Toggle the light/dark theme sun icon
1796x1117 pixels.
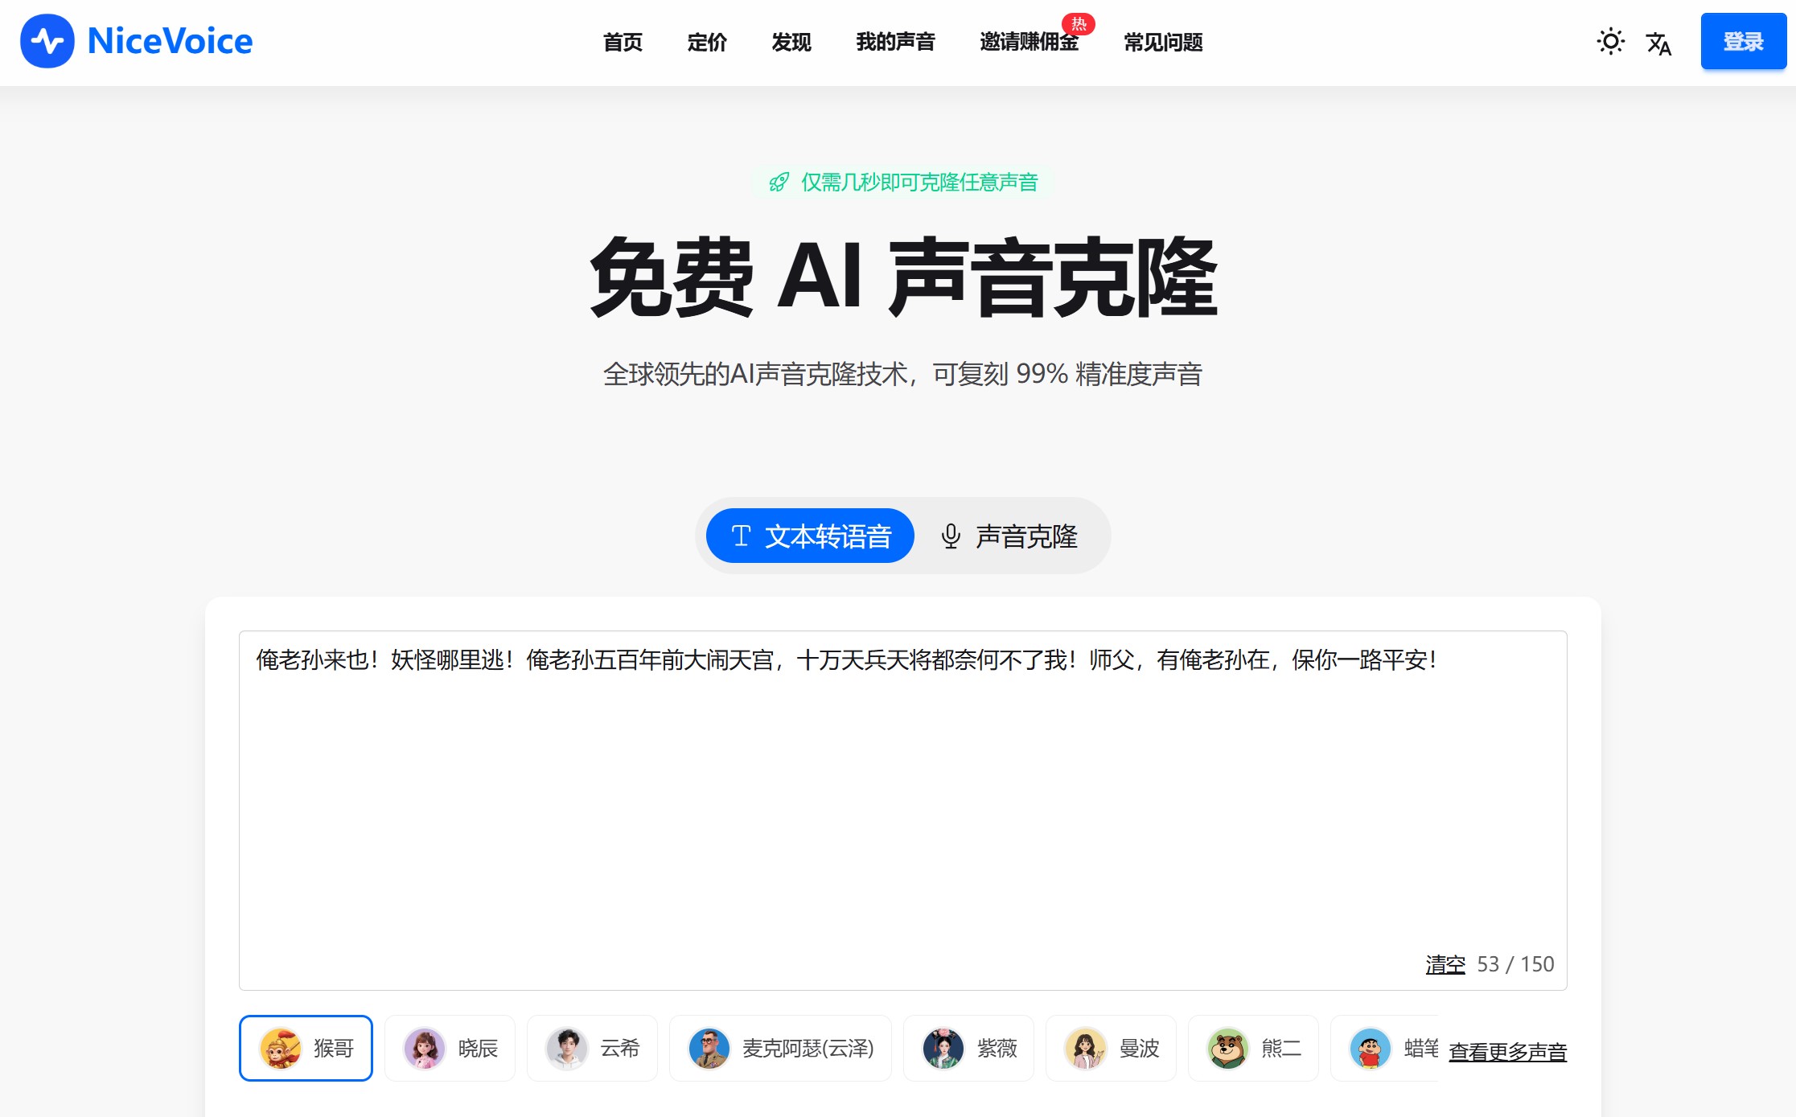(1610, 42)
